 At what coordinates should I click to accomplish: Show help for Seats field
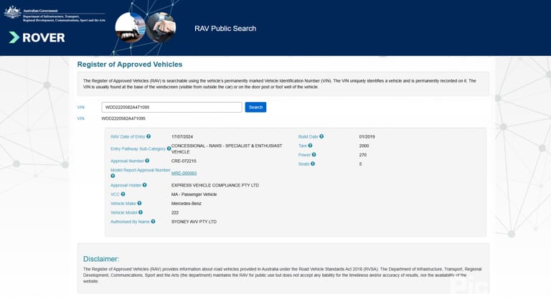click(313, 164)
